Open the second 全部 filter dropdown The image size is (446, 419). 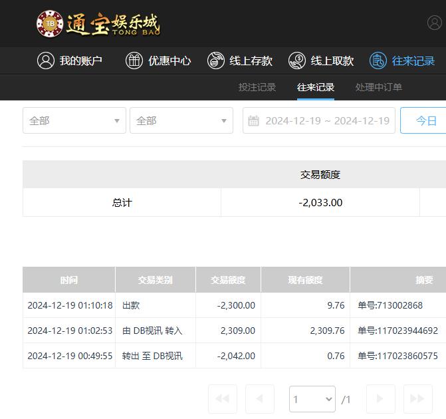pyautogui.click(x=181, y=120)
